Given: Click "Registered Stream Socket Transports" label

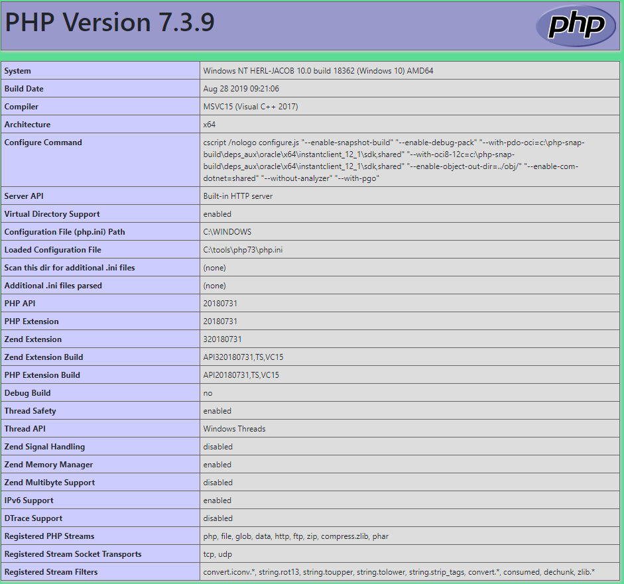Looking at the screenshot, I should point(73,554).
